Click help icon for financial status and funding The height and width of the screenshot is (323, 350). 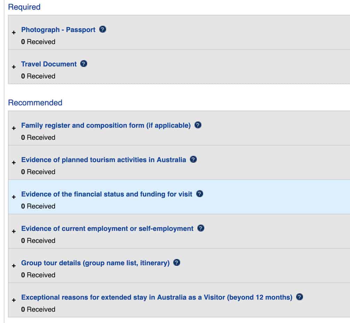[199, 194]
